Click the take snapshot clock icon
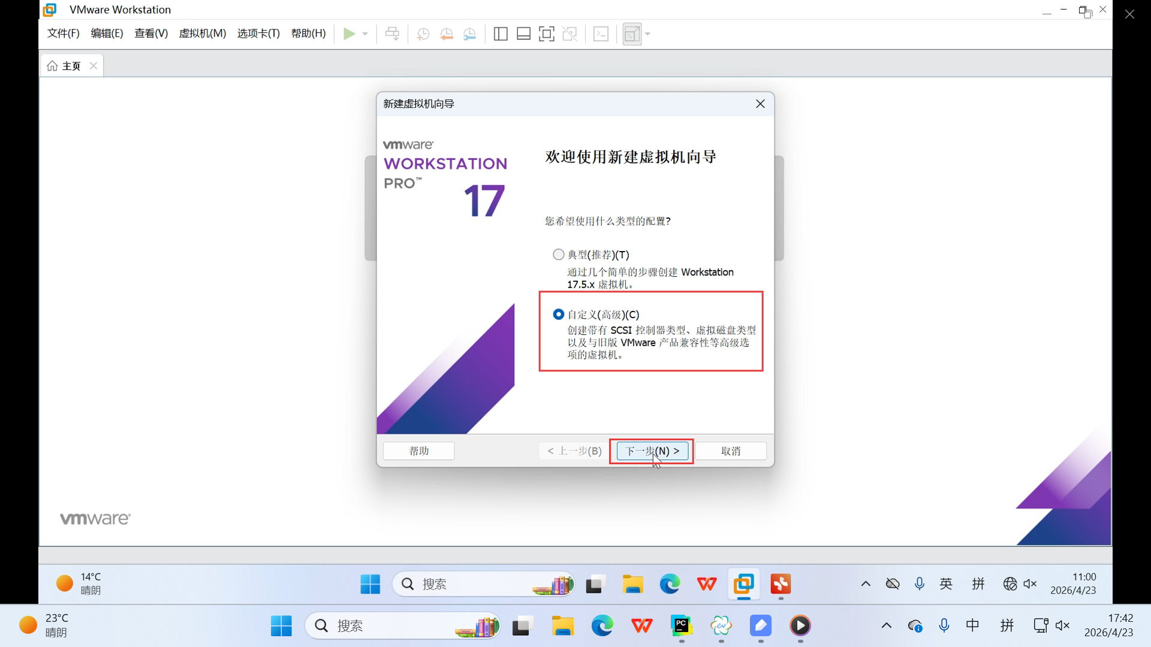The width and height of the screenshot is (1151, 647). 423,34
